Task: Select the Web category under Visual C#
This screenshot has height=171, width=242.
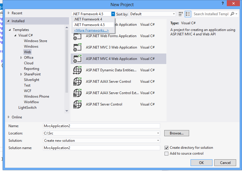Action: [27, 52]
